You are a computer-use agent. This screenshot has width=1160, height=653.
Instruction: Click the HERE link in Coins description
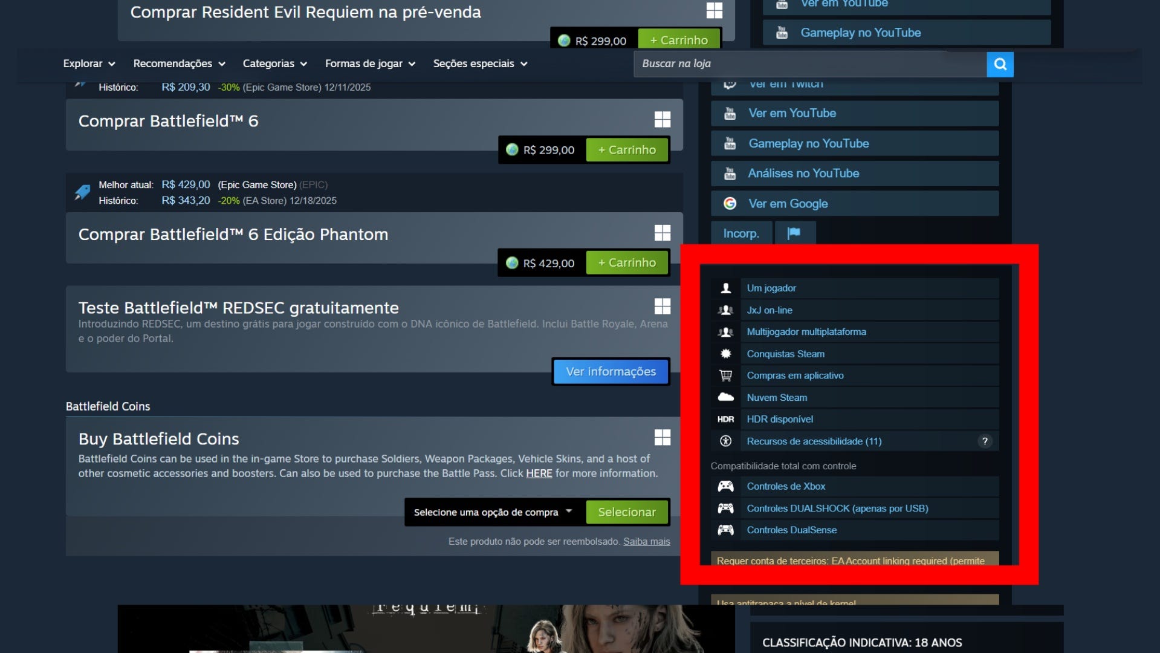539,473
